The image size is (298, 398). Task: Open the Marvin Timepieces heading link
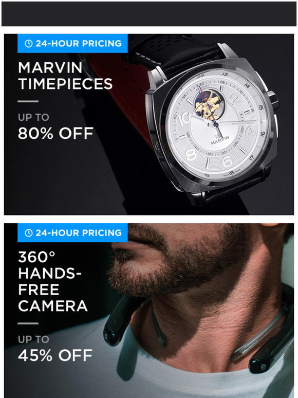click(x=65, y=76)
